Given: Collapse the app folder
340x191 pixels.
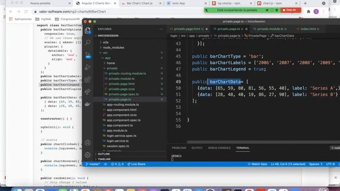Looking at the screenshot, I should [x=107, y=58].
